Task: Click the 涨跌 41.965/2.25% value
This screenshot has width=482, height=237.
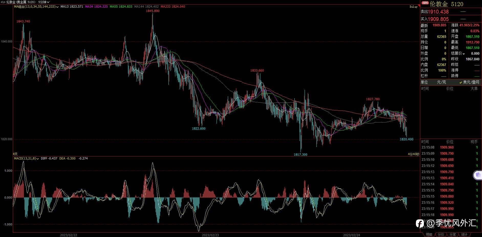Action: (x=469, y=25)
